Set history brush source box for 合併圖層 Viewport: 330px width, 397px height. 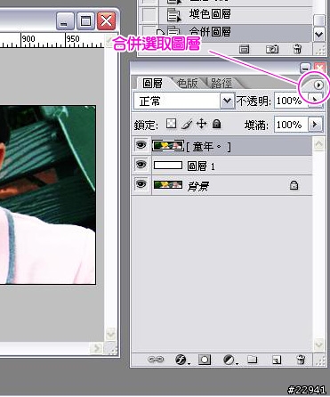pyautogui.click(x=149, y=31)
